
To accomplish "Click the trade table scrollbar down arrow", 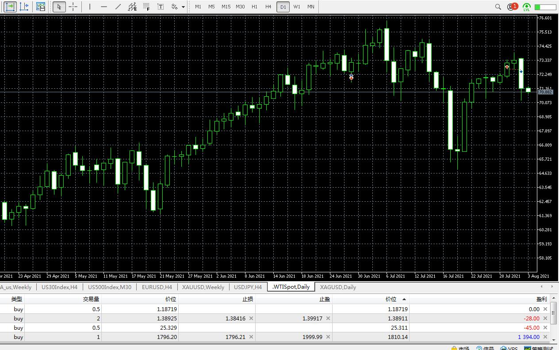I will (x=554, y=340).
